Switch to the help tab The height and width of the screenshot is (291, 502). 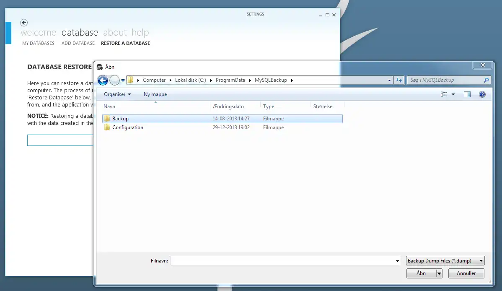[x=140, y=32]
